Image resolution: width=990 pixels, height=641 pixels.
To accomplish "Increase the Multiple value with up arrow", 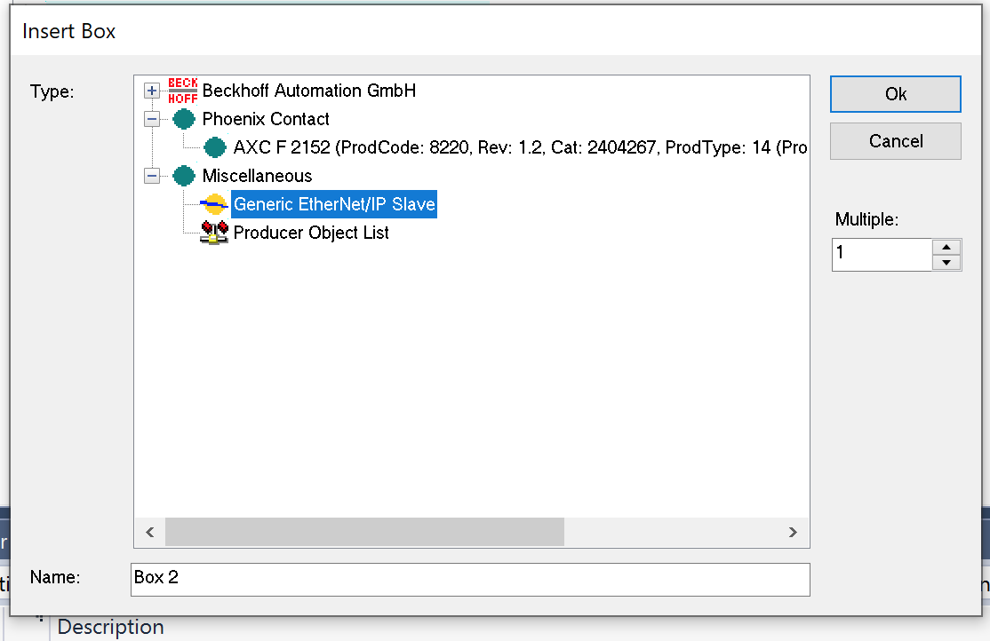I will tap(946, 248).
